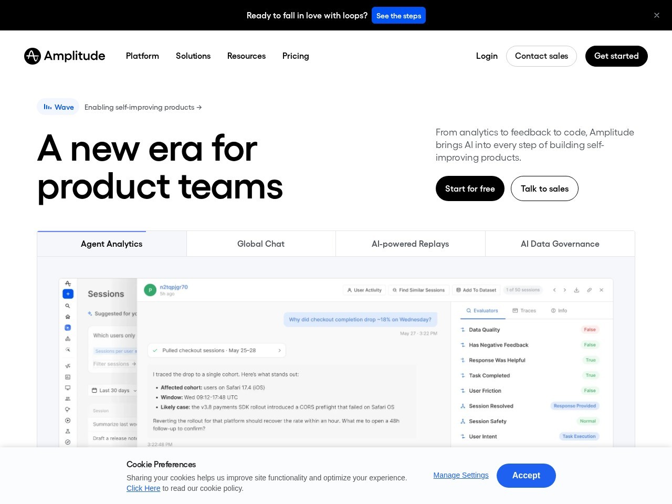Open the Info tab
Screen dimensions: 672x504
click(x=559, y=311)
